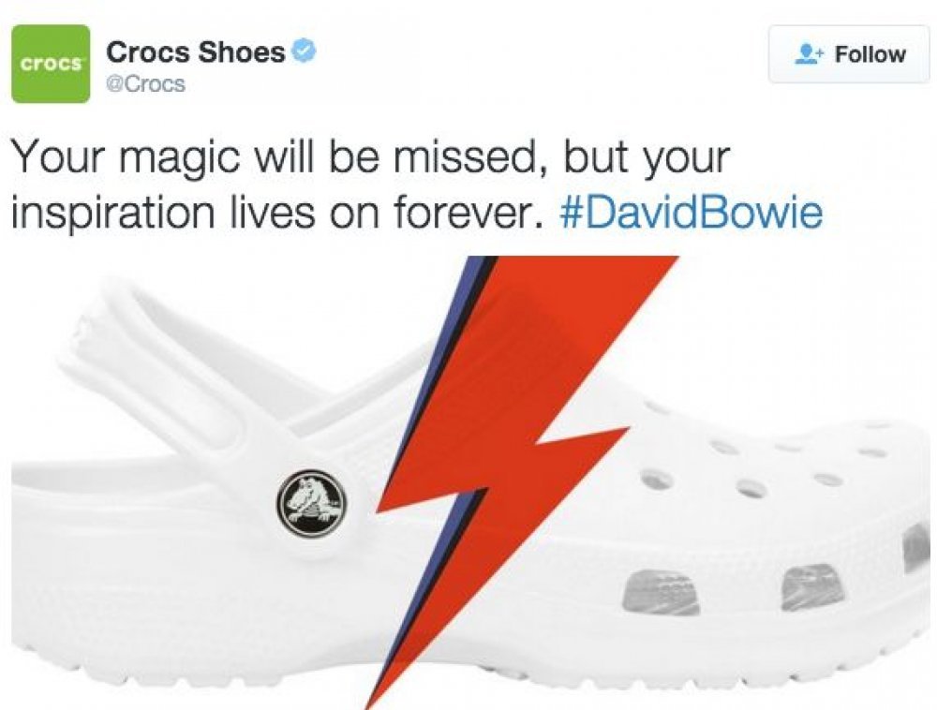Click the red lightning bolt graphic
Screen dimensions: 937x710
coord(513,454)
